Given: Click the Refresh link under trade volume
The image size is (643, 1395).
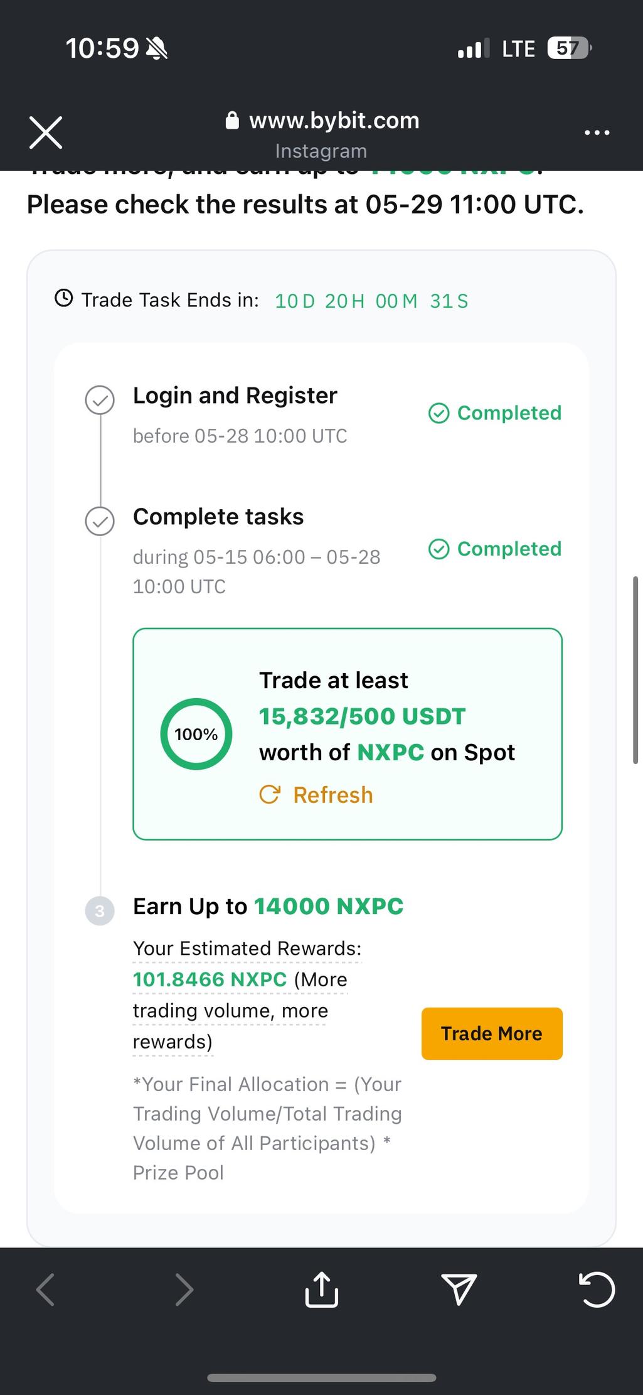Looking at the screenshot, I should coord(333,795).
